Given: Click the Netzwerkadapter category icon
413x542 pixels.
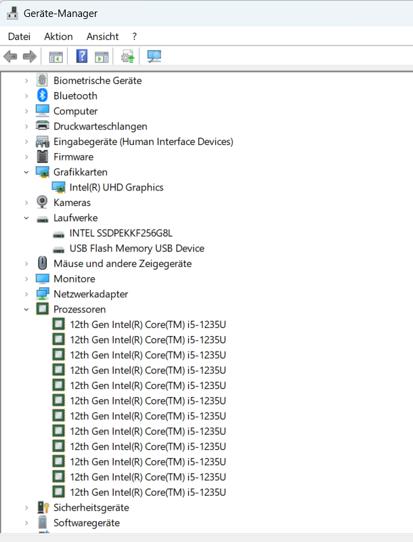Looking at the screenshot, I should [x=42, y=294].
